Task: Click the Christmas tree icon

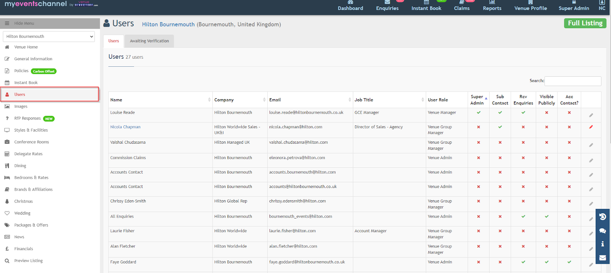Action: tap(7, 201)
